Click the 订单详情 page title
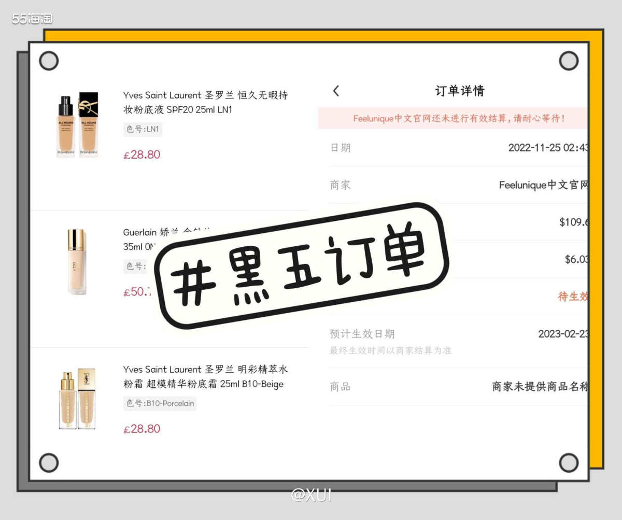This screenshot has width=622, height=520. pos(459,91)
